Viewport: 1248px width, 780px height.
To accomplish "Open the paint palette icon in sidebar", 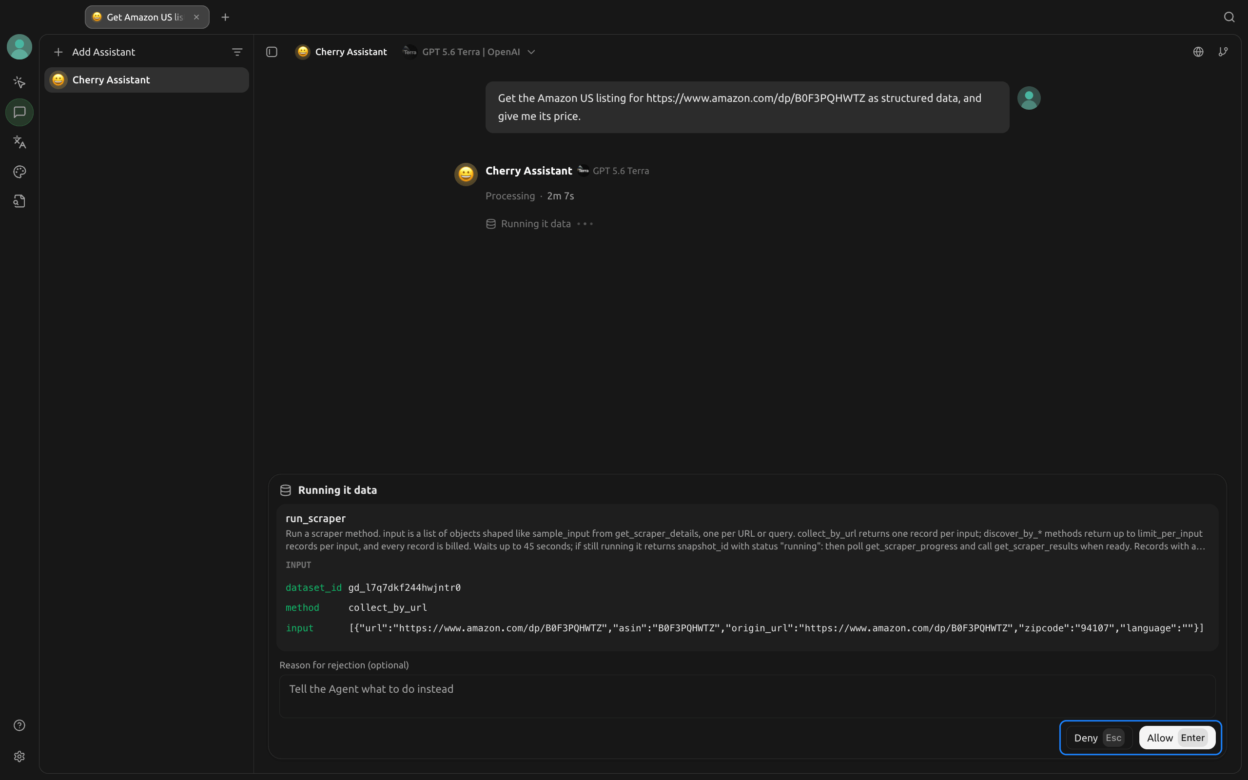I will pyautogui.click(x=19, y=172).
